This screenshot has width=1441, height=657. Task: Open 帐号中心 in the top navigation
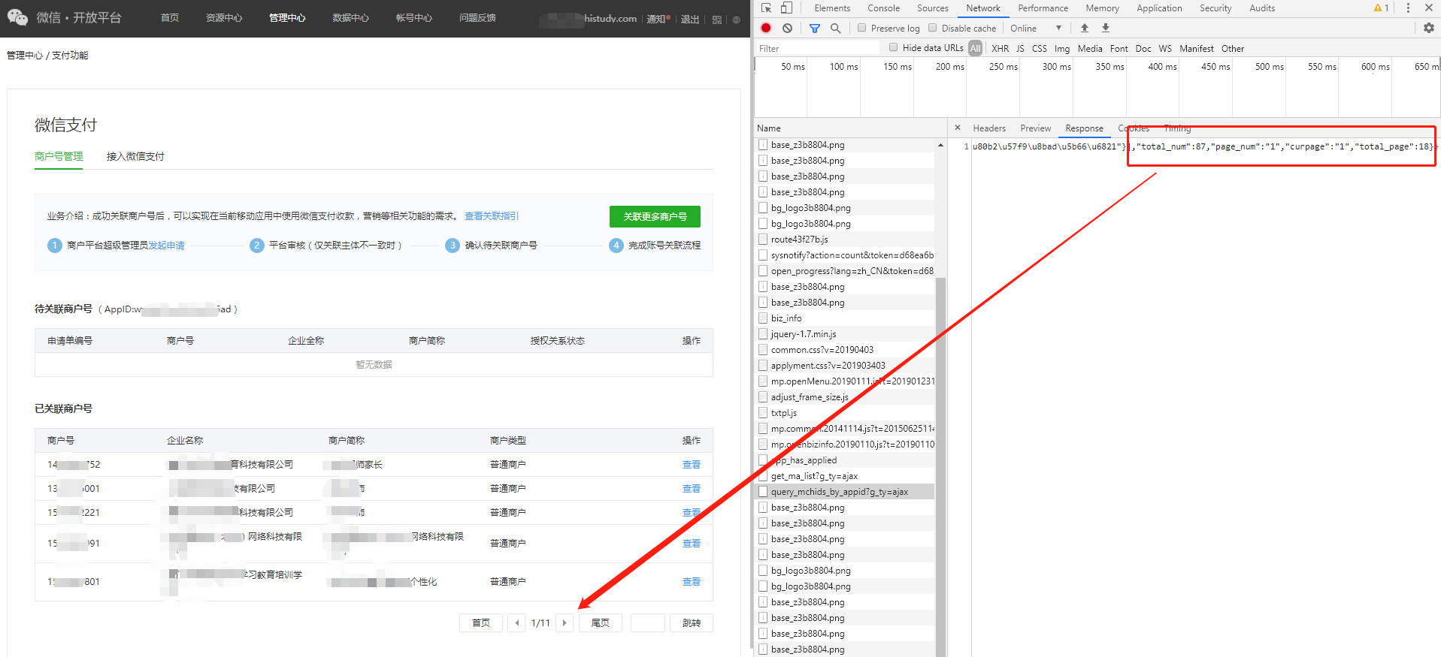(414, 18)
